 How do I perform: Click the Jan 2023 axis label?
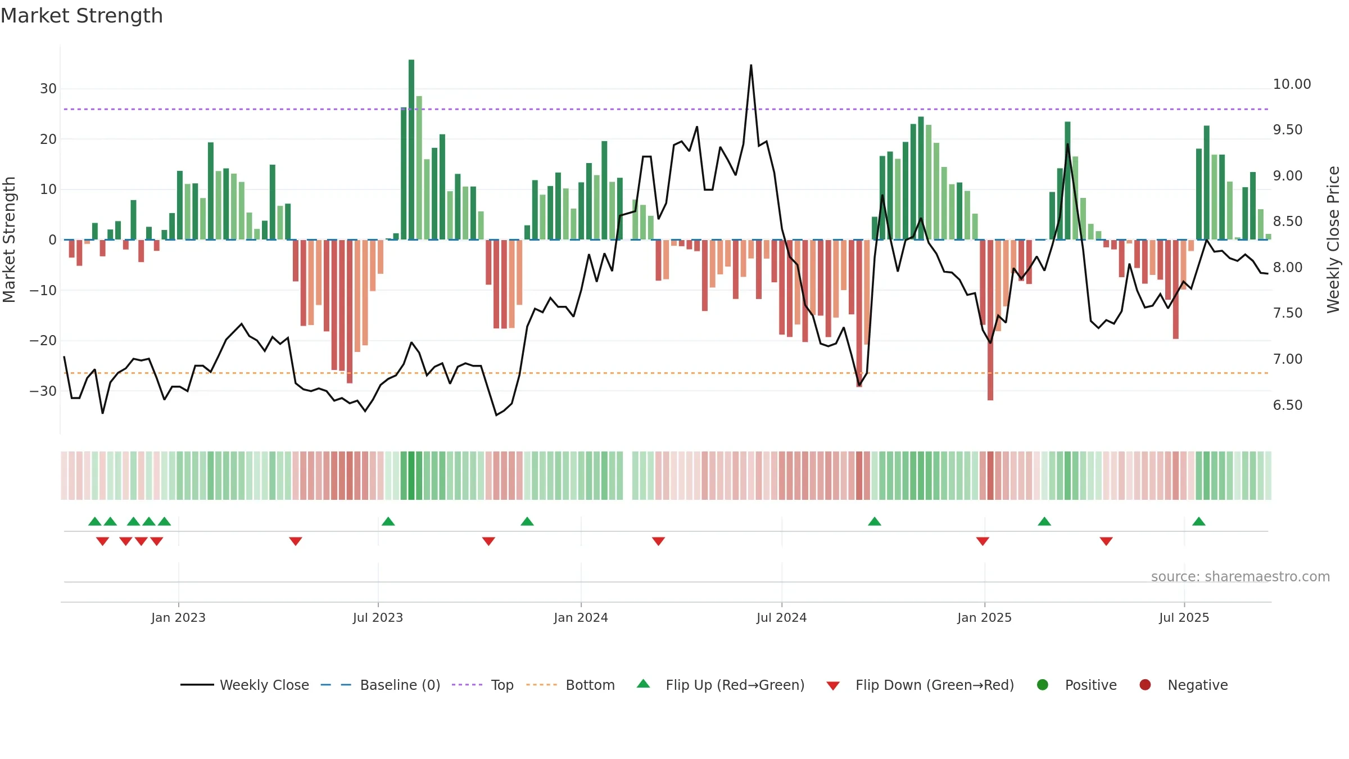(x=178, y=617)
